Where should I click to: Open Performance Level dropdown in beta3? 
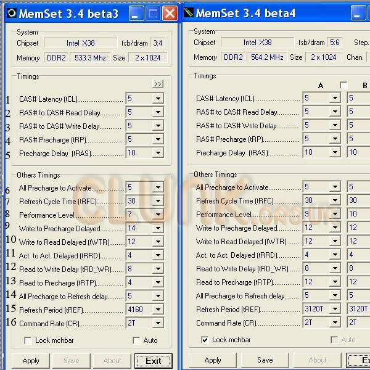(x=158, y=215)
